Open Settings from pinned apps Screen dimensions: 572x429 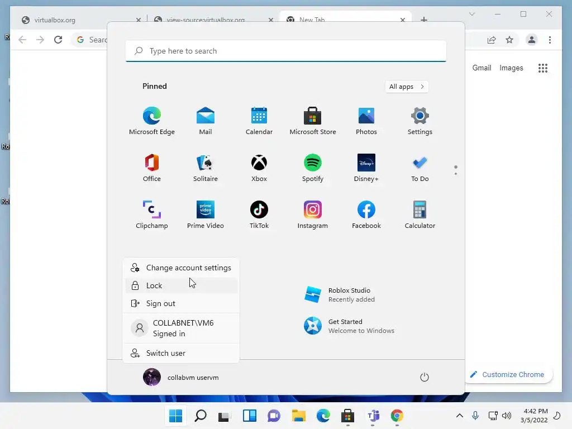[420, 121]
